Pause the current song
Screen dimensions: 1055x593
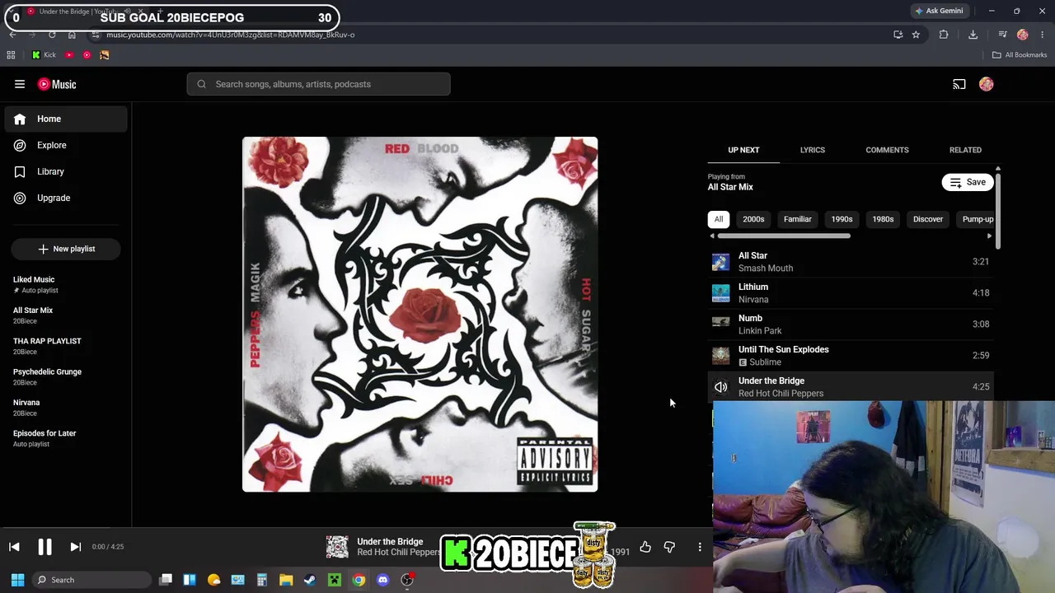tap(45, 547)
